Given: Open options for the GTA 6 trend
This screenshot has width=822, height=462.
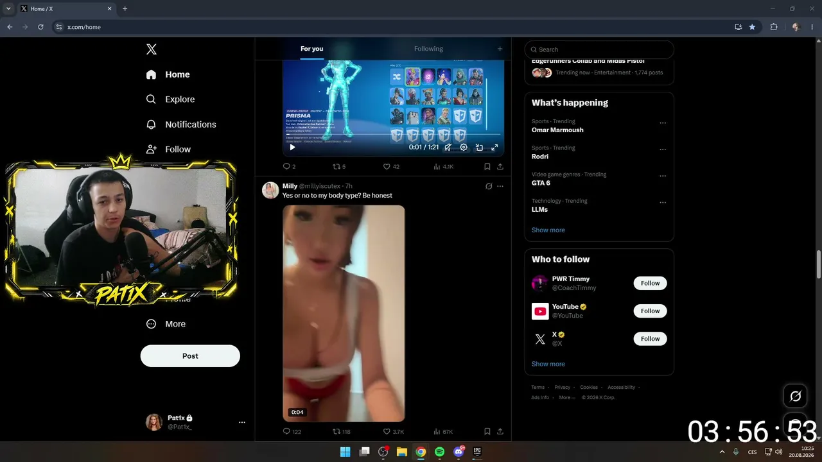Looking at the screenshot, I should click(663, 176).
